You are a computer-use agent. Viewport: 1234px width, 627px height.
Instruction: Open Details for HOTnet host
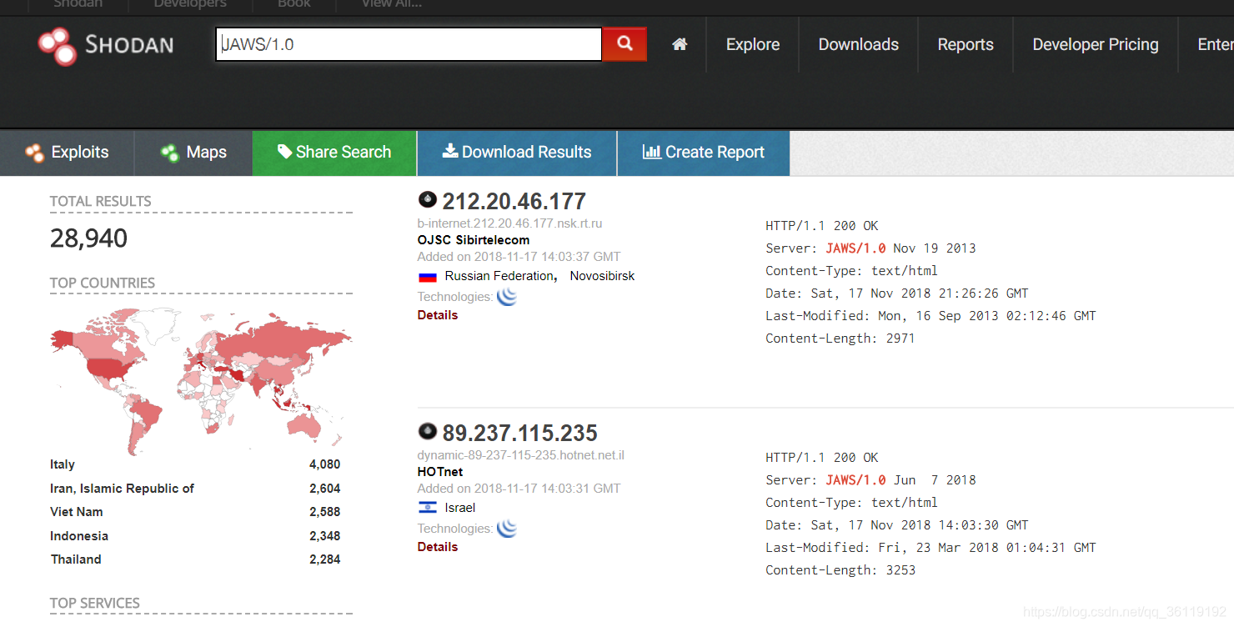[x=438, y=547]
